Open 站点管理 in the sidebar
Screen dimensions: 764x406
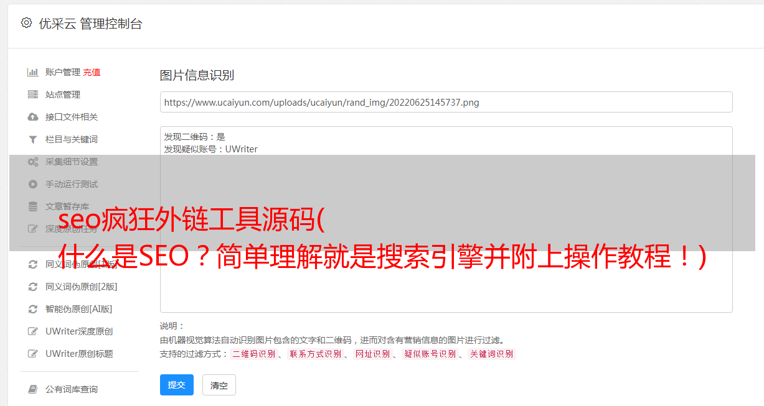[63, 95]
